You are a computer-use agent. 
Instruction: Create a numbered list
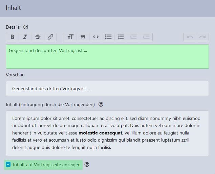pos(121,37)
